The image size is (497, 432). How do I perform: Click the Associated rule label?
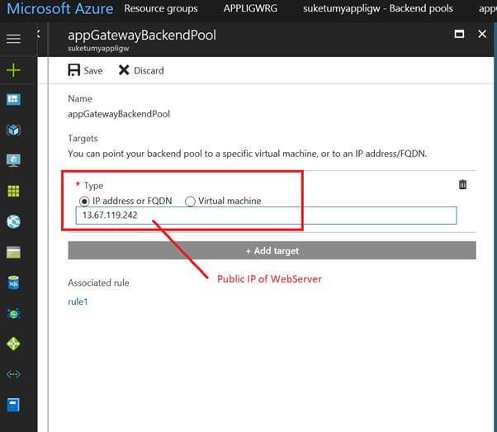pyautogui.click(x=98, y=282)
